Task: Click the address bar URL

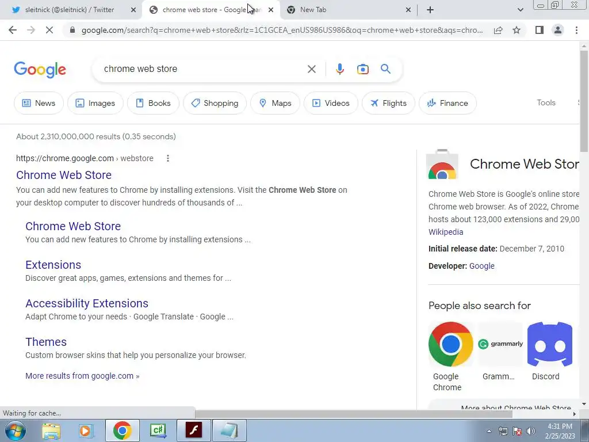Action: click(x=282, y=30)
